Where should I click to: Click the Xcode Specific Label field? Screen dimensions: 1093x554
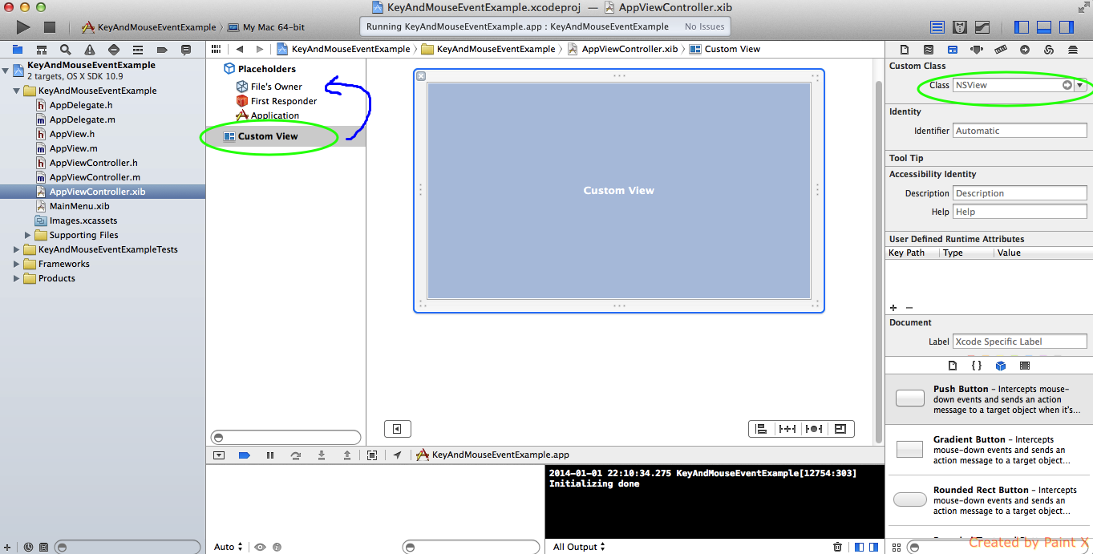pyautogui.click(x=1020, y=342)
